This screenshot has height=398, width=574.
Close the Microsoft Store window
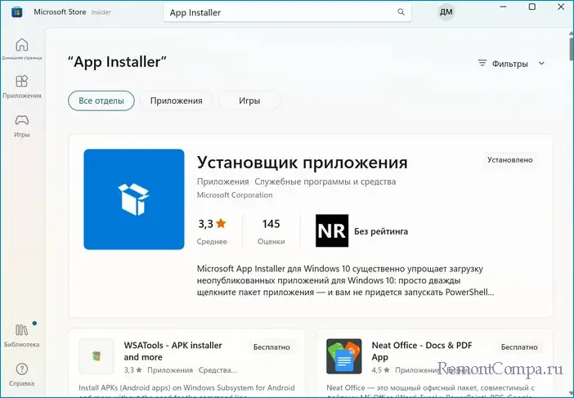[x=561, y=7]
